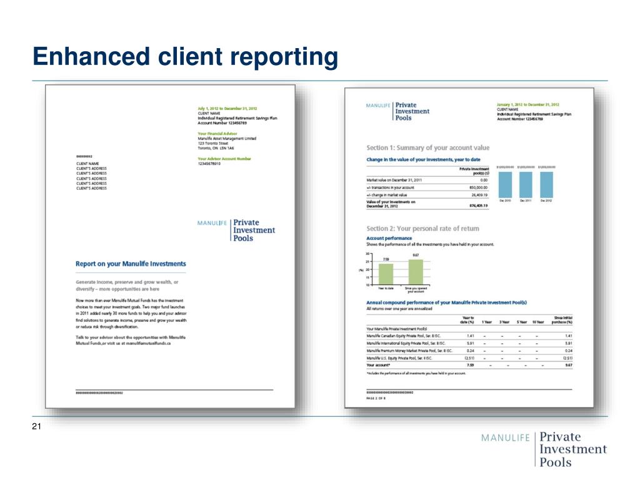The width and height of the screenshot is (640, 480).
Task: Click the 'Your account*' total row label
Action: click(x=378, y=365)
